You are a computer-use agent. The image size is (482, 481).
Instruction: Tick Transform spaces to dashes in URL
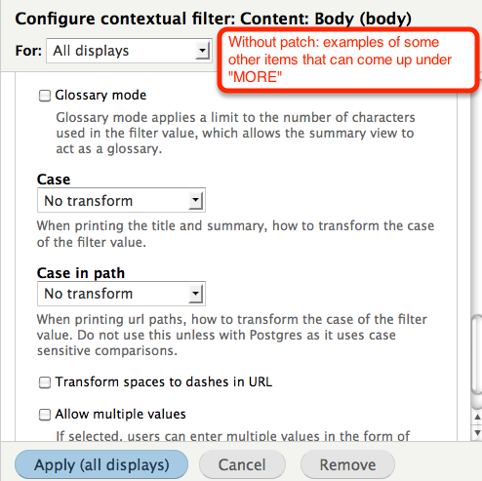click(45, 382)
